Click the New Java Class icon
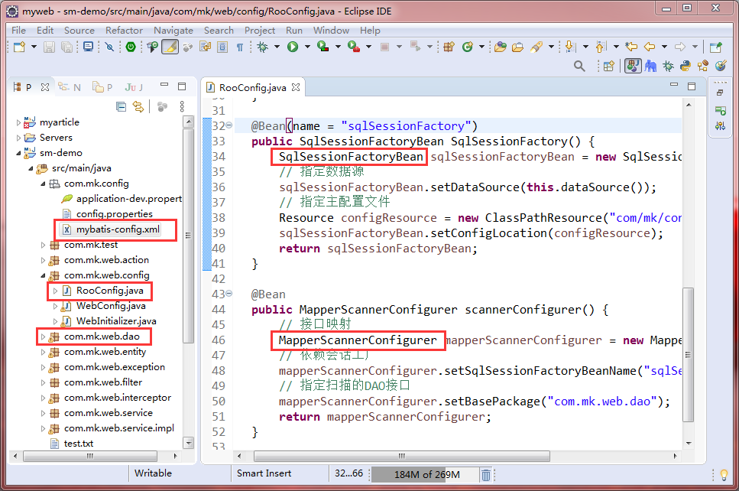The width and height of the screenshot is (739, 491). point(468,47)
